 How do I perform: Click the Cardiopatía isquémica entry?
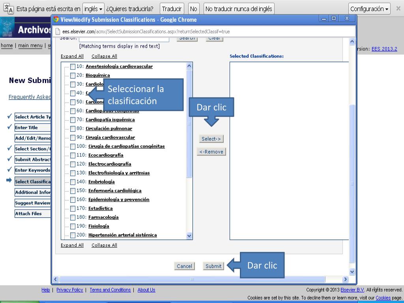[110, 120]
